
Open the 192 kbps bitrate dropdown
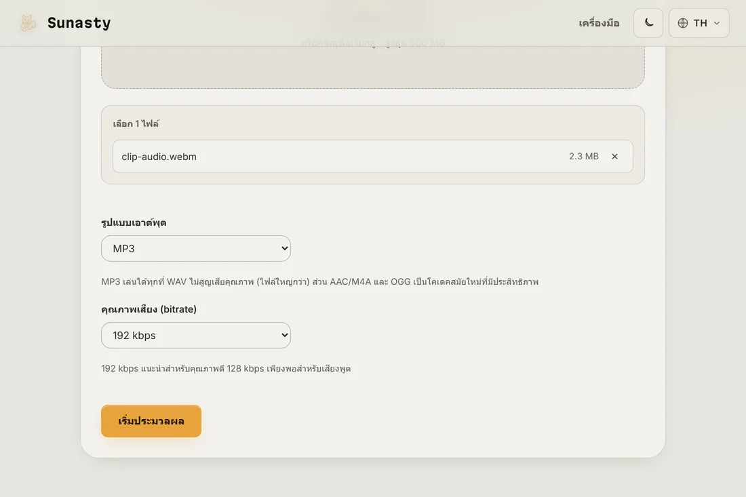(196, 336)
